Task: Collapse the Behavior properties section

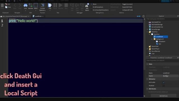Action: [x=147, y=79]
